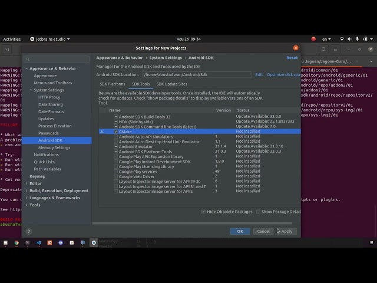Open the en keyboard language dropdown
The width and height of the screenshot is (377, 283).
pos(326,39)
